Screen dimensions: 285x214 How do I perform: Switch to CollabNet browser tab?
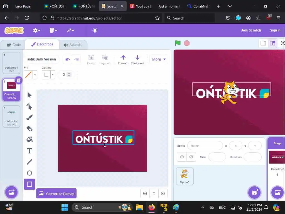click(198, 6)
